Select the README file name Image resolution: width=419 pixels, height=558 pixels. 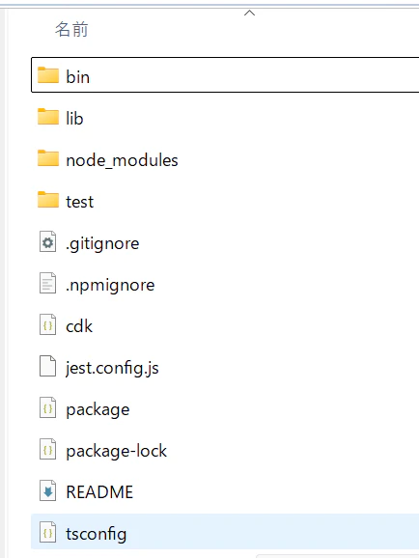point(99,492)
